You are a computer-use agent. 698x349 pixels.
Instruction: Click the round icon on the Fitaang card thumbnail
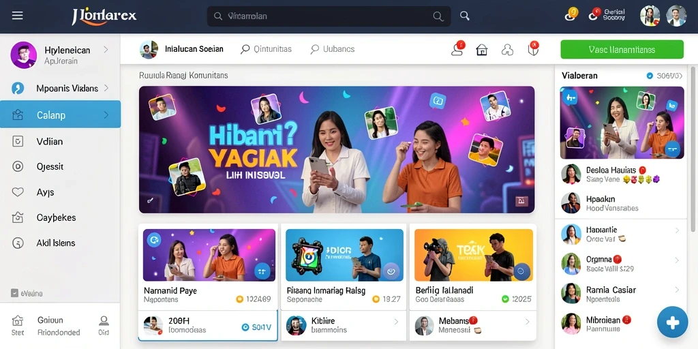391,271
